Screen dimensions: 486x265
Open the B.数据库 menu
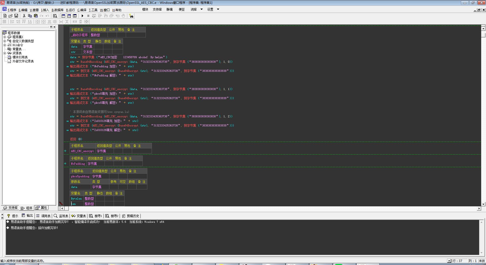pos(57,10)
